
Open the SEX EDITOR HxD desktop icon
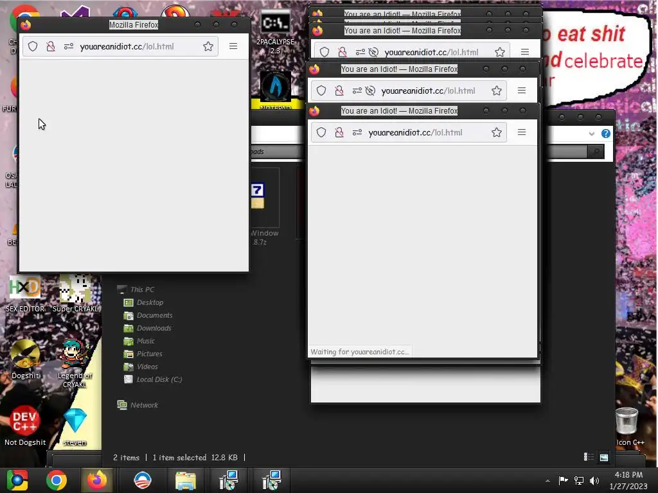[25, 294]
